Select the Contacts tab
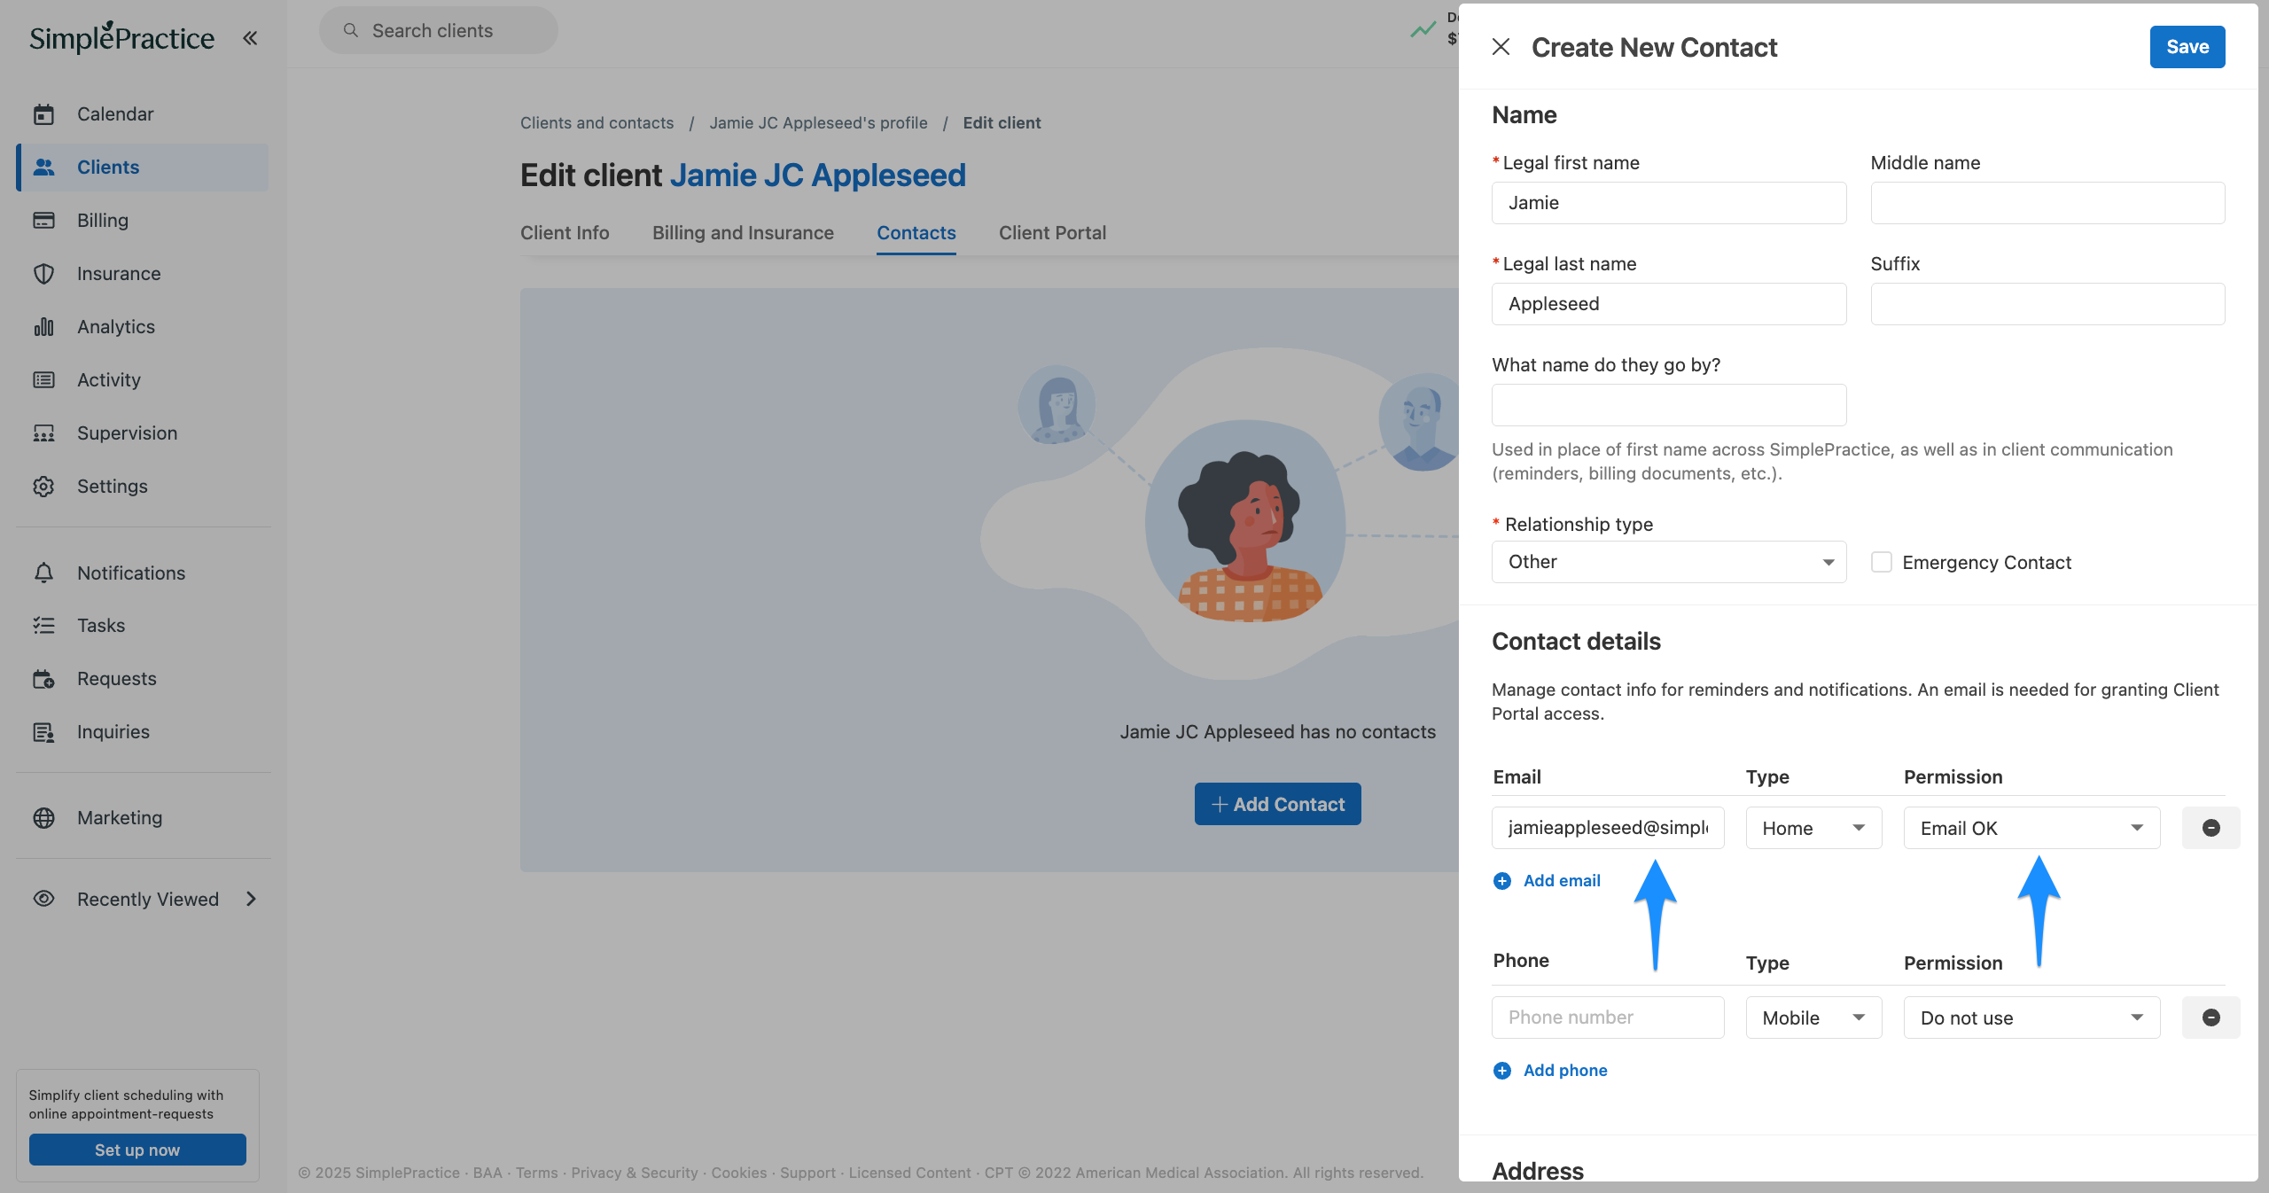This screenshot has height=1193, width=2269. [x=916, y=232]
